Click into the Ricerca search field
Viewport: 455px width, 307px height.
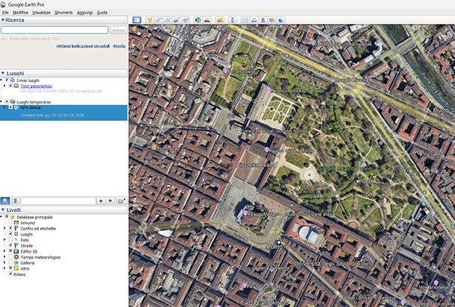(54, 30)
